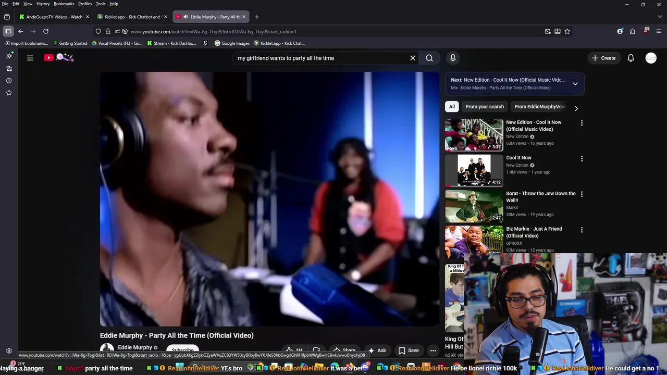Open the sidebar AI chatbot sparkle icon
667x375 pixels.
click(9, 56)
